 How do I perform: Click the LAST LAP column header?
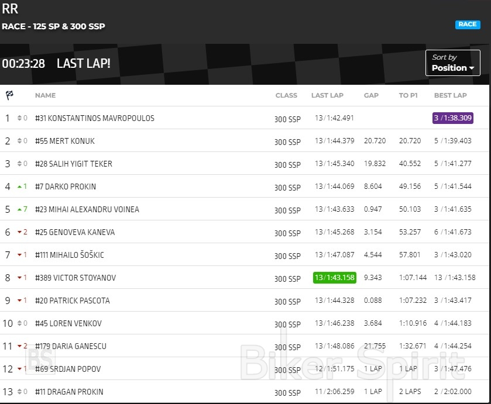pos(327,95)
